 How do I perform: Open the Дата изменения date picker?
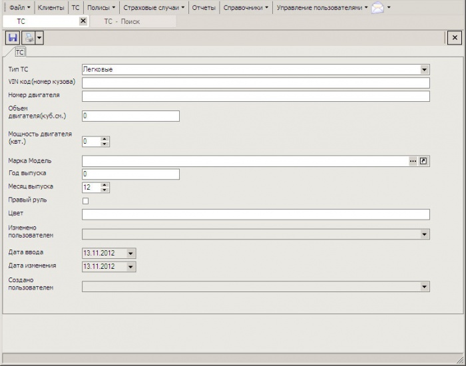(130, 267)
